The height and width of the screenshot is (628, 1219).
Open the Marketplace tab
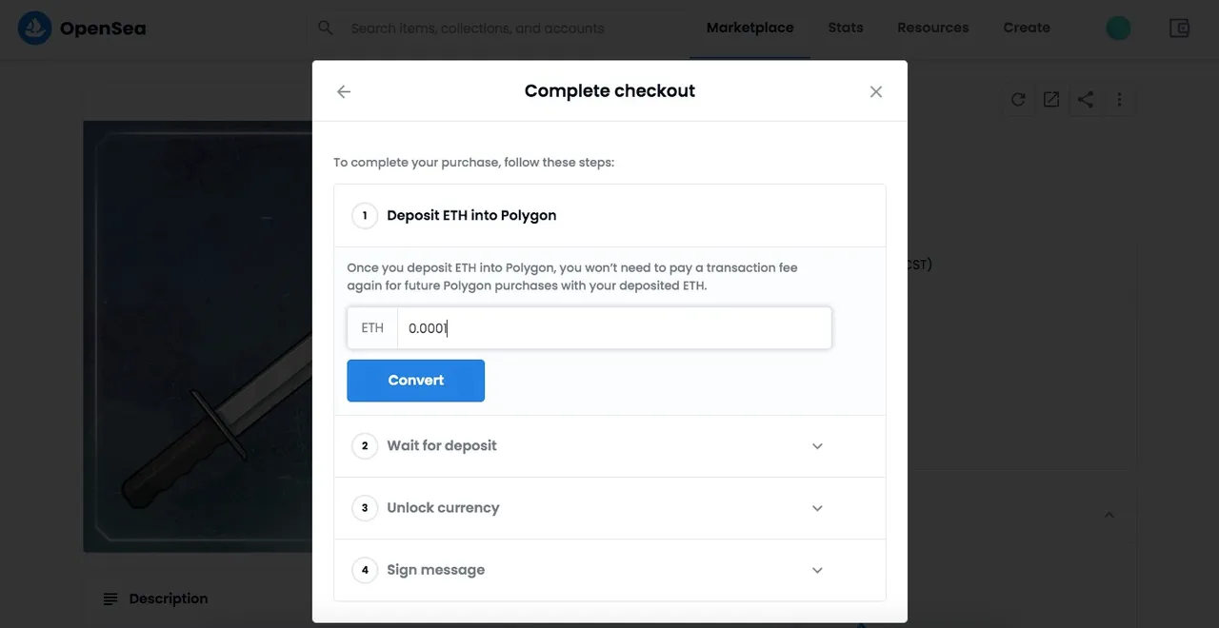tap(750, 28)
